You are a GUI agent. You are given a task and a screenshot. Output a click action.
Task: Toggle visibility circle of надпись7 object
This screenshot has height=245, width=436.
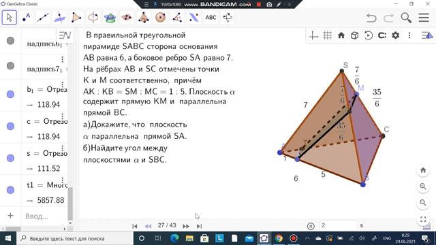pyautogui.click(x=11, y=66)
